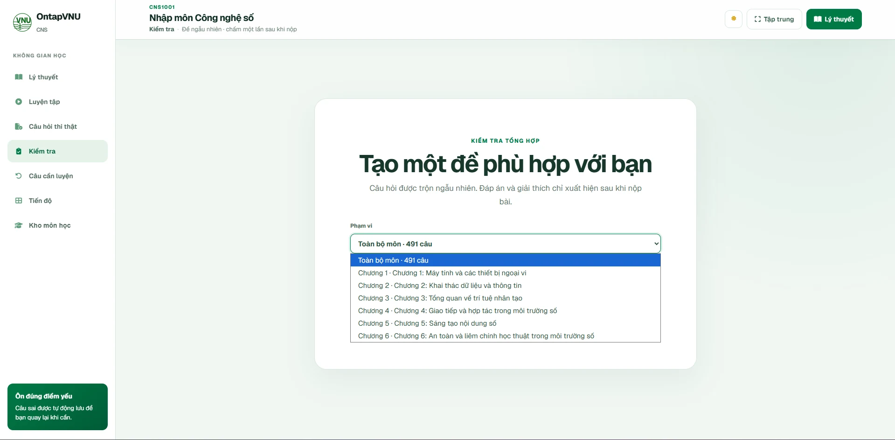Open Câu cần luyện in the sidebar
The width and height of the screenshot is (895, 440).
[x=57, y=176]
